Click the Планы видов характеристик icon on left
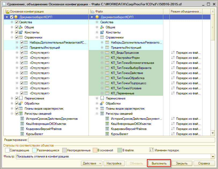 click(x=21, y=109)
